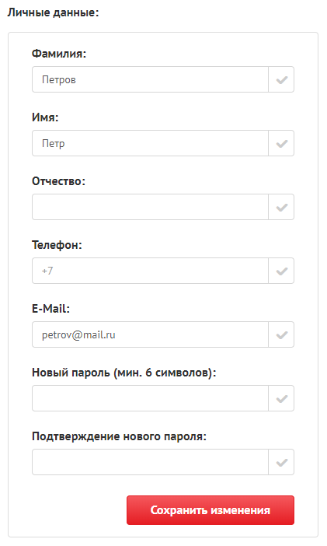Click the Телефон label text
Image resolution: width=327 pixels, height=546 pixels.
pos(57,245)
